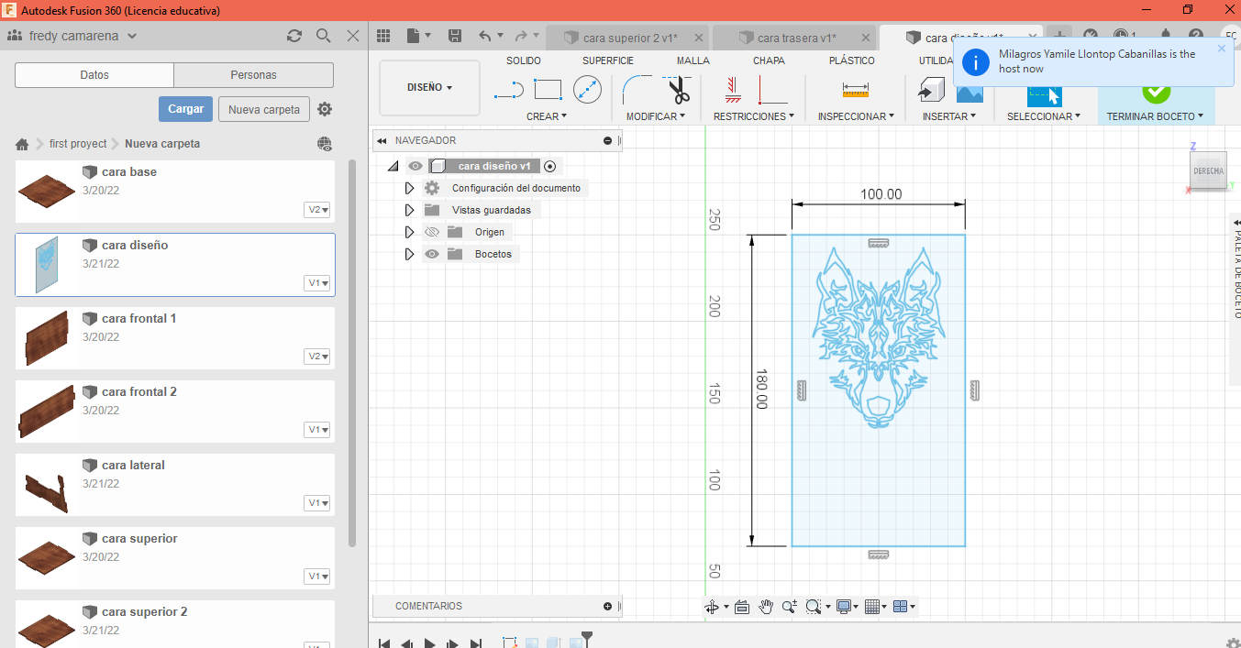Select the Trim scissors tool
Viewport: 1241px width, 648px height.
678,90
